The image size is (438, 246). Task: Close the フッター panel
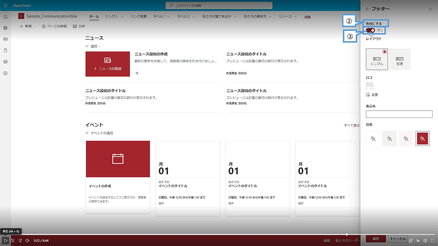430,9
